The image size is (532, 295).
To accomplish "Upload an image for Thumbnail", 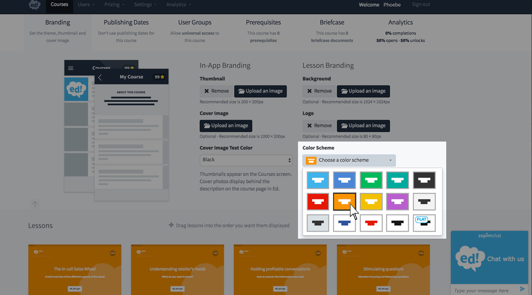I will pyautogui.click(x=260, y=91).
